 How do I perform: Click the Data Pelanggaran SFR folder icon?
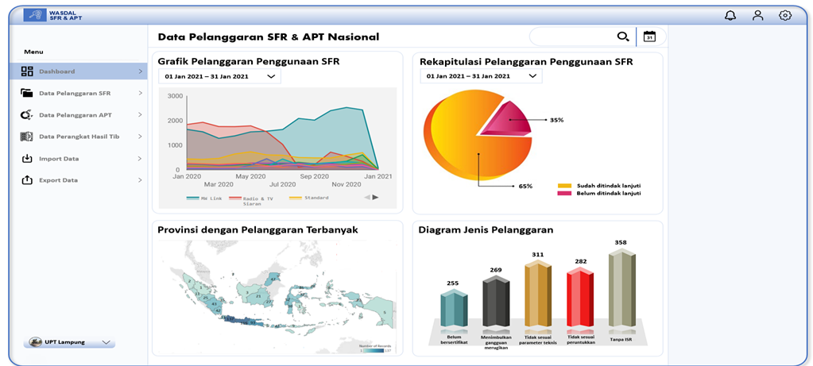point(26,93)
